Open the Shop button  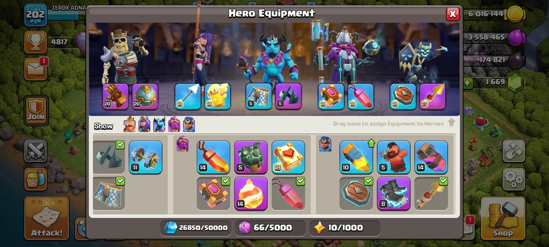(503, 218)
